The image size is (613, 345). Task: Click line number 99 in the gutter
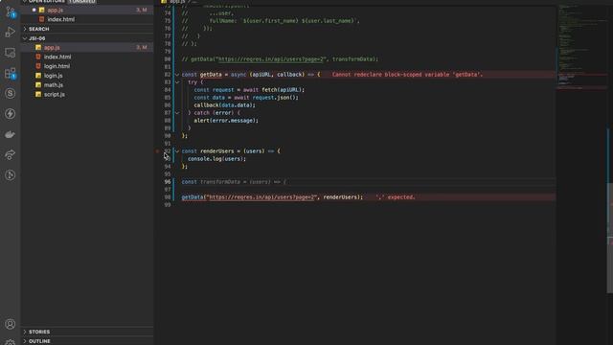tap(168, 205)
